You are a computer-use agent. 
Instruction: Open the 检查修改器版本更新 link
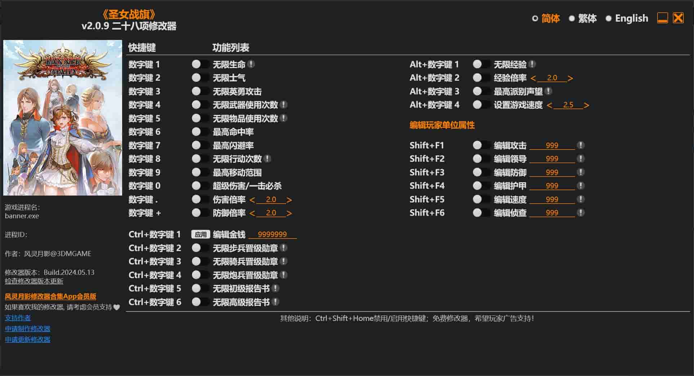click(x=34, y=281)
